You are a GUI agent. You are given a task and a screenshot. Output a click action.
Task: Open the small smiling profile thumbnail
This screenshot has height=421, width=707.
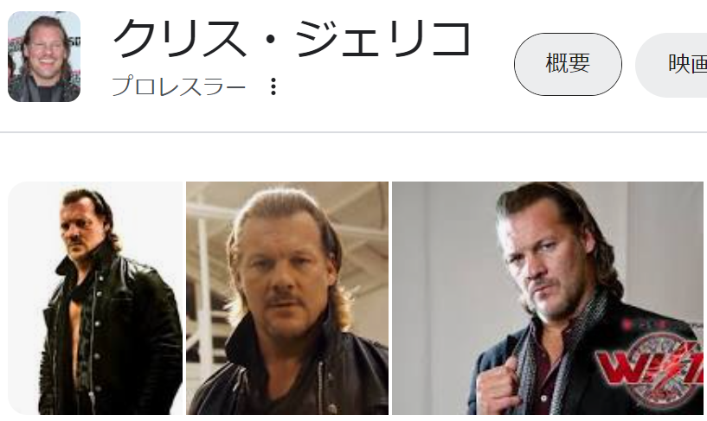click(44, 57)
